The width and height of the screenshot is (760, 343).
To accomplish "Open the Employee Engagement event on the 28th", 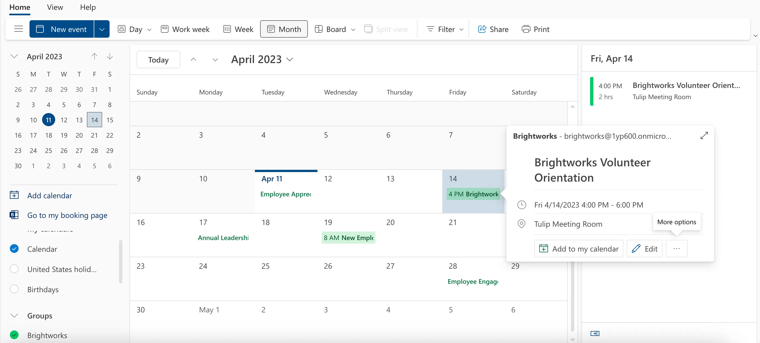I will click(x=473, y=281).
